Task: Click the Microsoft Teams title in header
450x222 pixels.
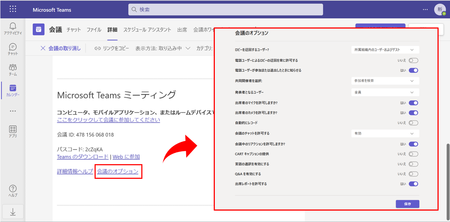Action: coord(52,10)
